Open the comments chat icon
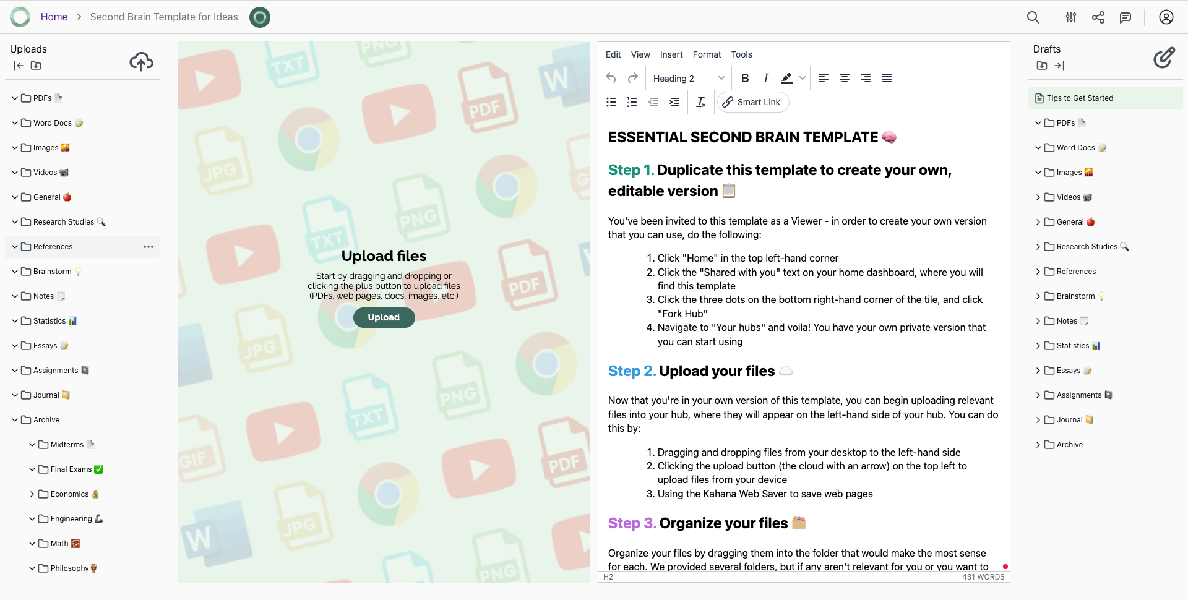This screenshot has width=1188, height=600. 1126,17
